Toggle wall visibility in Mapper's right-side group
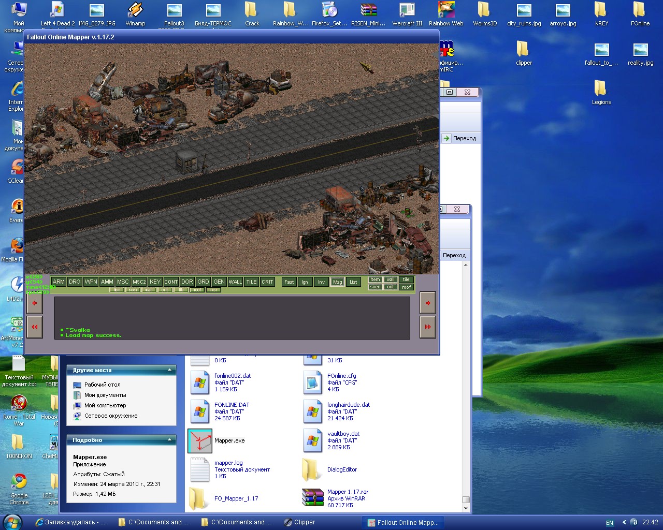This screenshot has height=530, width=663. coord(391,279)
